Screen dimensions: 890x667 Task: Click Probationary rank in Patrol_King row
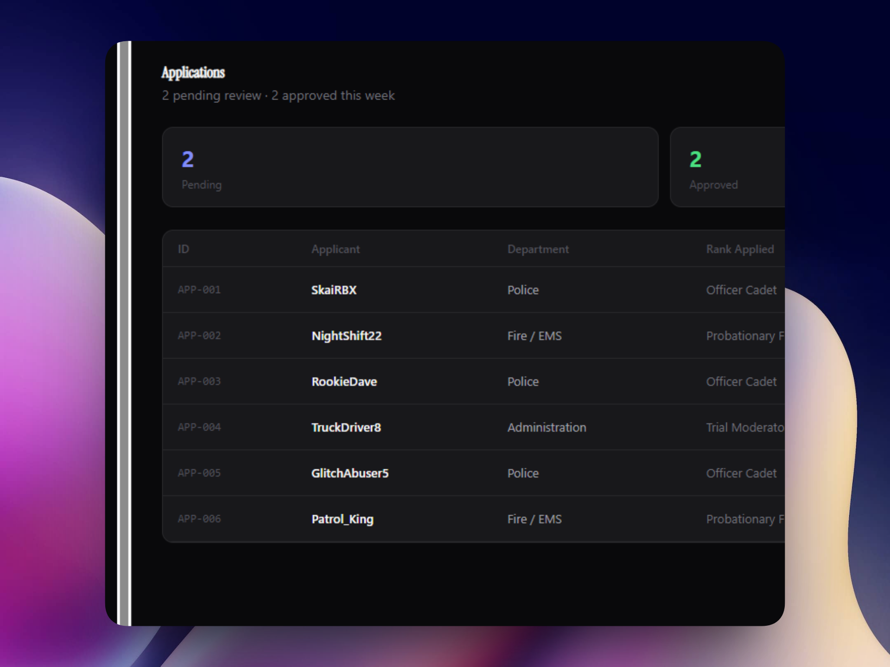coord(745,519)
